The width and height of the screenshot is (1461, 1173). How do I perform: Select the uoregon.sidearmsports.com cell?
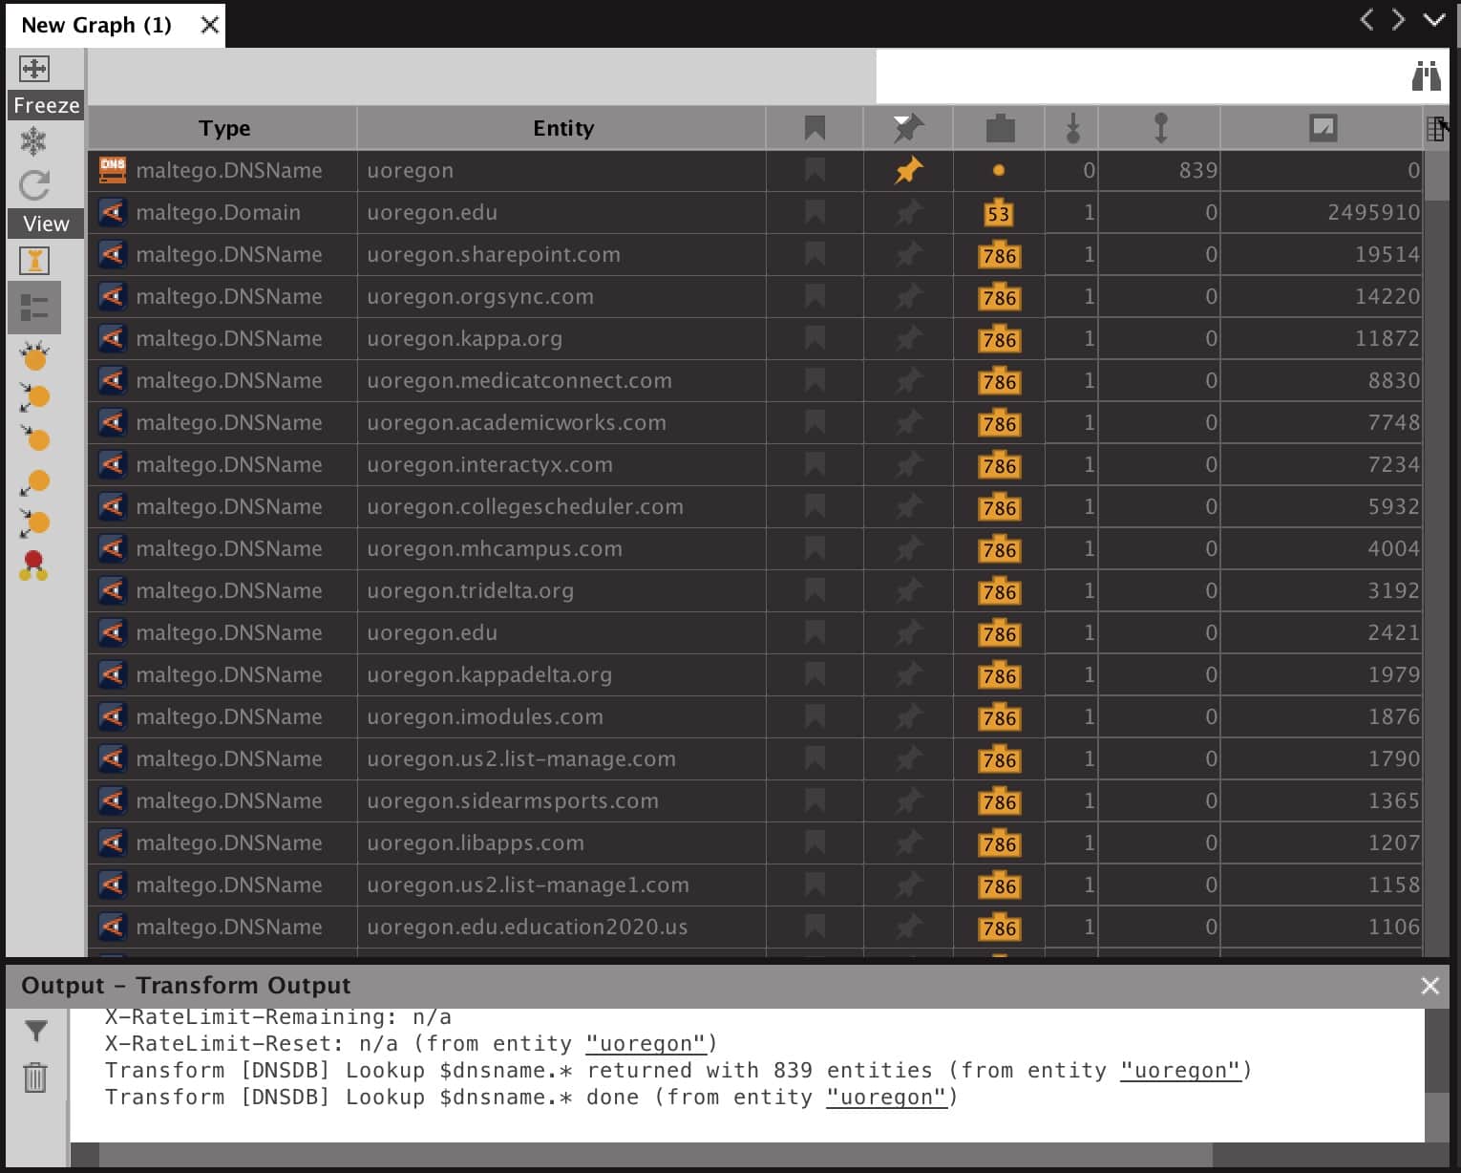(561, 800)
